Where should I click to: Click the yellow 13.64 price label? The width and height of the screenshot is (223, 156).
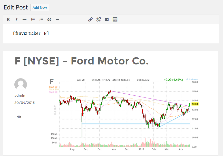point(195,104)
